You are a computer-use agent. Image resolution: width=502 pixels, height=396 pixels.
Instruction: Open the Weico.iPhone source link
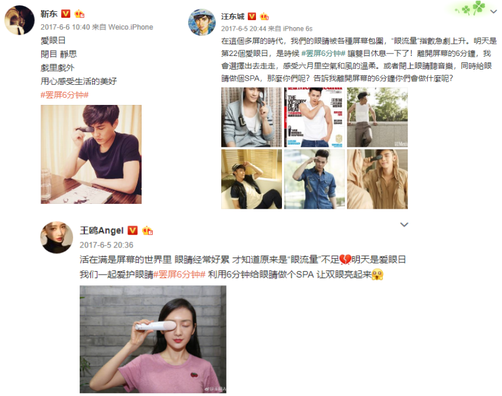point(130,27)
